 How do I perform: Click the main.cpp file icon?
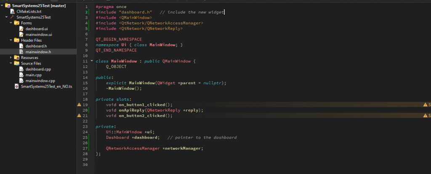(21, 75)
